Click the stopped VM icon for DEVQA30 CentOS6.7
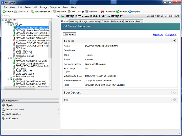The image size is (182, 136). click(x=14, y=38)
